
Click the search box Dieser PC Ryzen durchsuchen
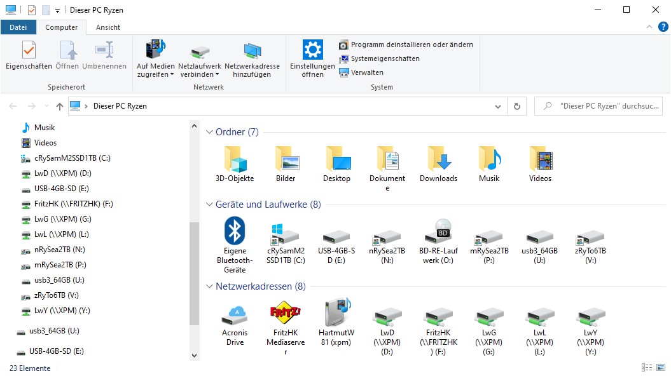coord(598,106)
